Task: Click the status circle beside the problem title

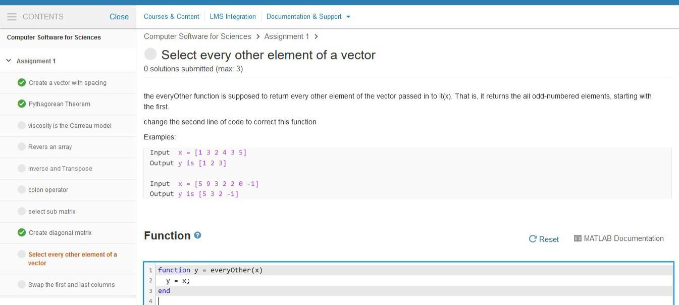Action: [x=150, y=54]
